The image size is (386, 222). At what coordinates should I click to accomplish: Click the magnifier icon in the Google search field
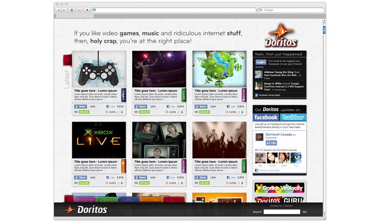tap(261, 10)
